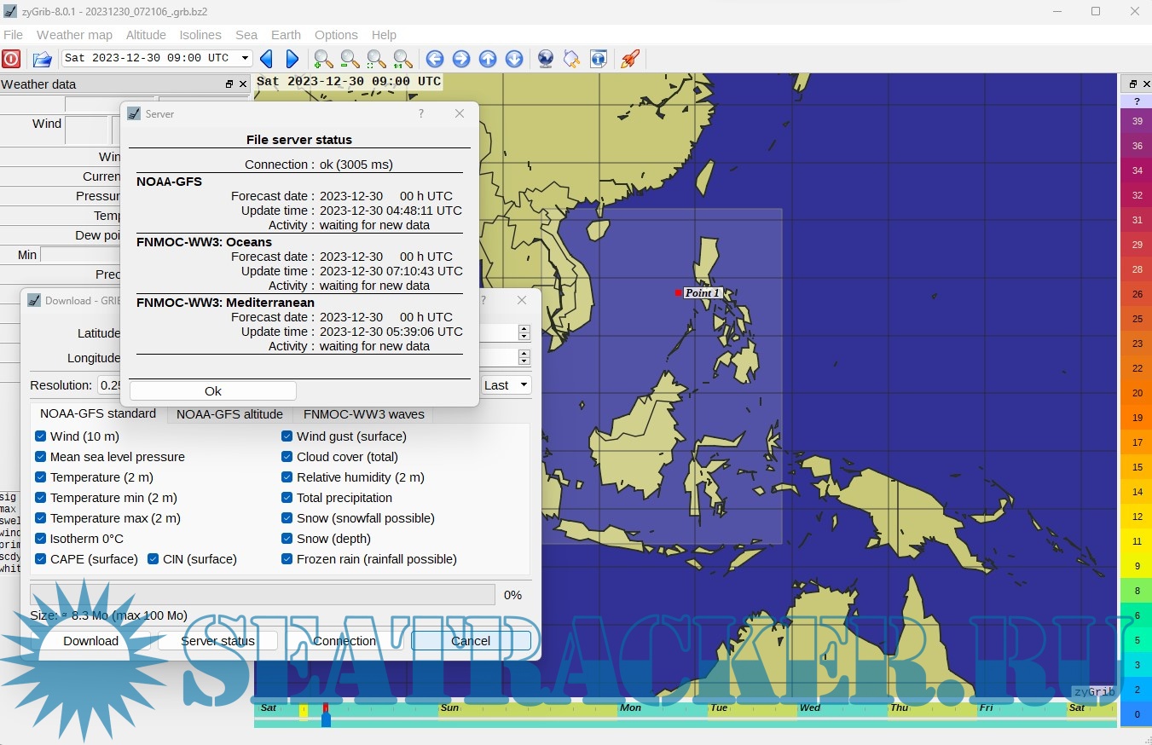The width and height of the screenshot is (1152, 745).
Task: Move map left with arrow icon
Action: (435, 59)
